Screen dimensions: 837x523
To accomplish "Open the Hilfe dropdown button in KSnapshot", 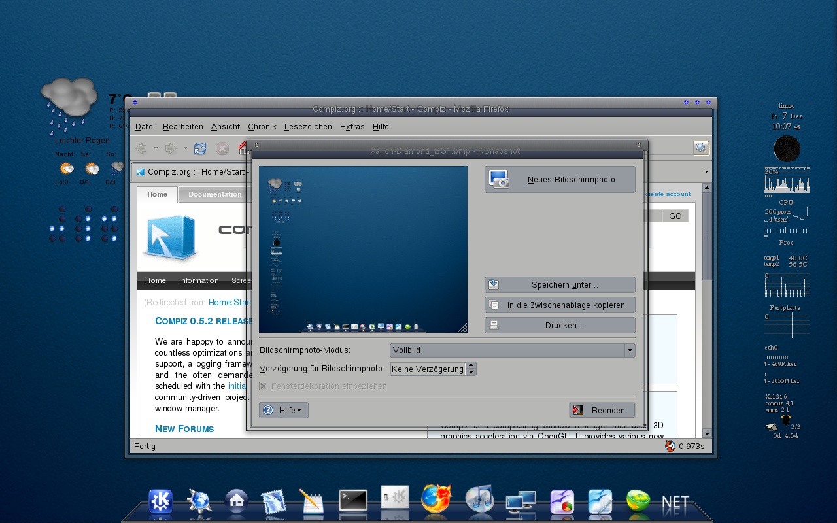I will coord(284,410).
